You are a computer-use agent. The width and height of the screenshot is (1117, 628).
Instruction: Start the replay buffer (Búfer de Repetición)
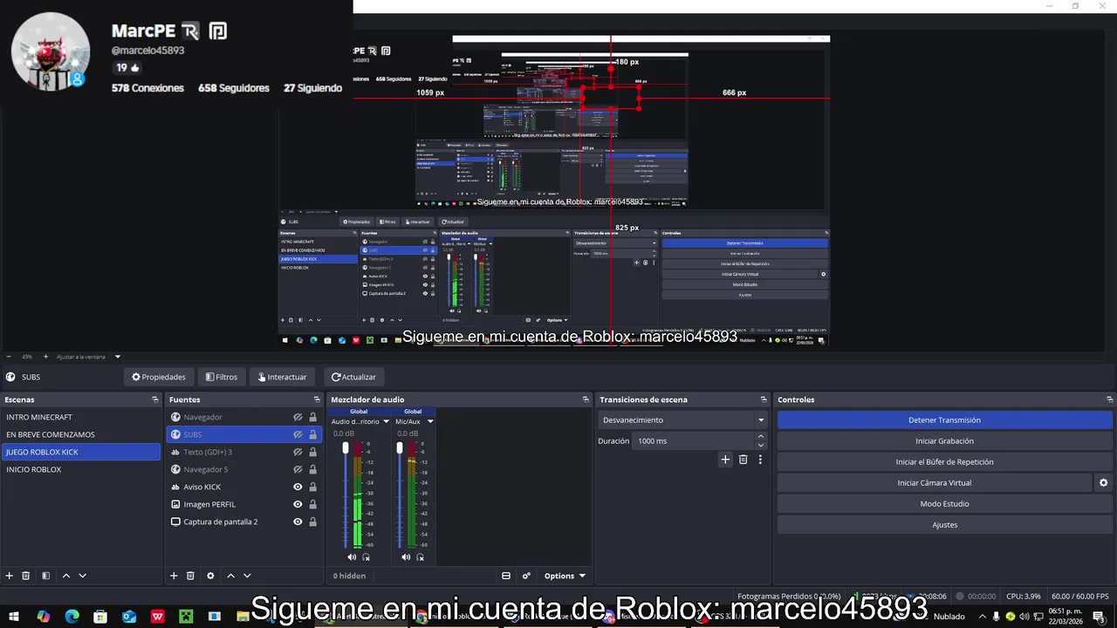(x=944, y=461)
